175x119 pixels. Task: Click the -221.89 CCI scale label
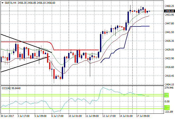coord(169,112)
